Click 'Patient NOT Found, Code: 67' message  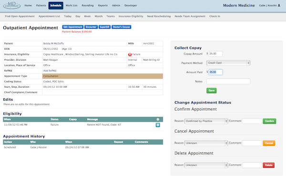(x=104, y=125)
